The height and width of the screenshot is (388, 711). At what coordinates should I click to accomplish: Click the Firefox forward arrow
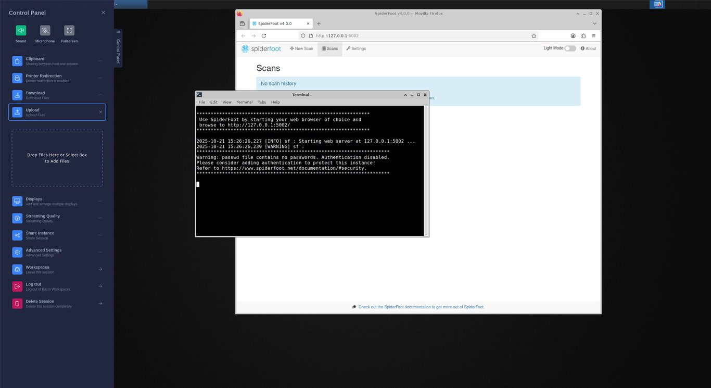253,36
